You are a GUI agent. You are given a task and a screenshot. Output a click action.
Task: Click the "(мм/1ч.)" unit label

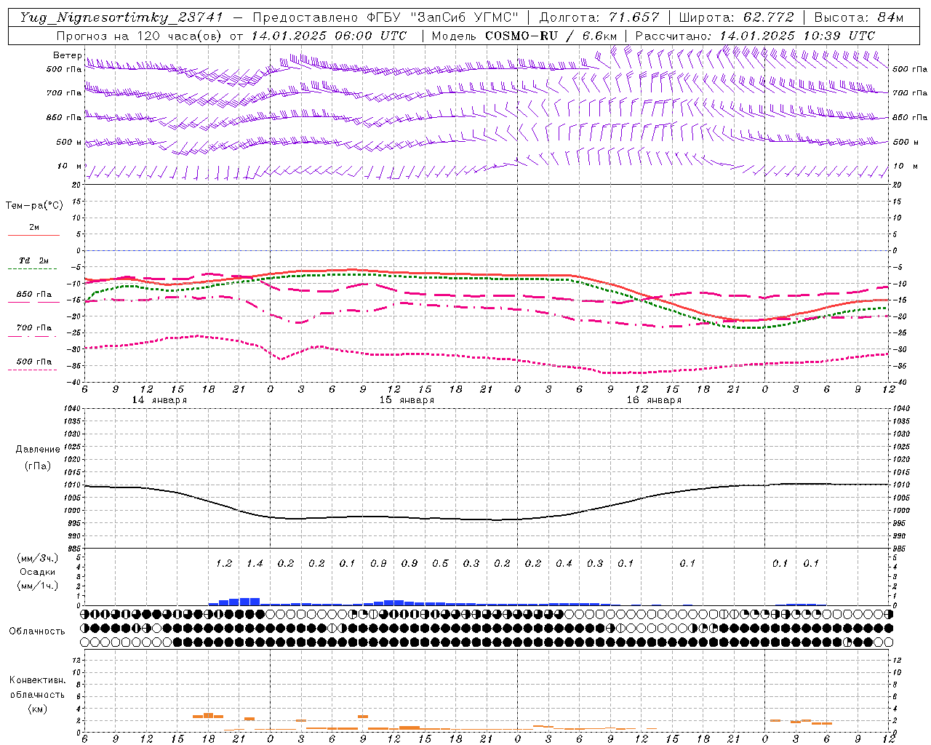click(38, 586)
